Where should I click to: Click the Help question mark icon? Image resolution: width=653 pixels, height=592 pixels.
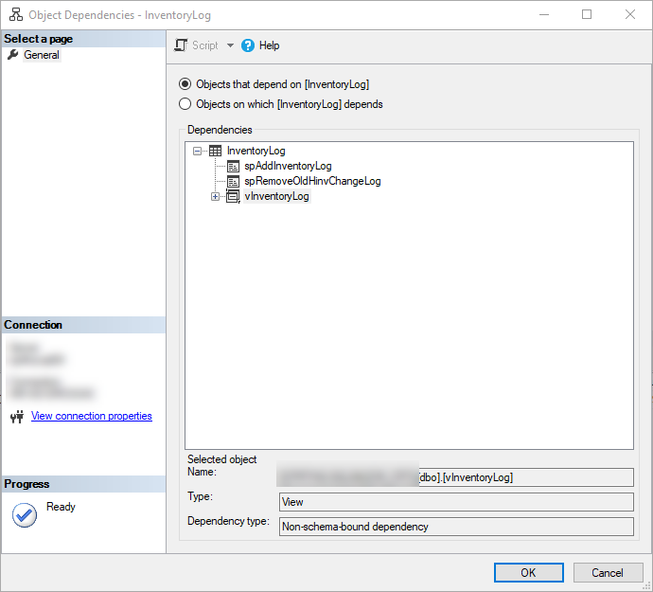click(248, 45)
